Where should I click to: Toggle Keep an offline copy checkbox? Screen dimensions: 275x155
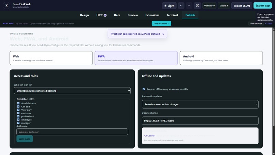pos(144,89)
